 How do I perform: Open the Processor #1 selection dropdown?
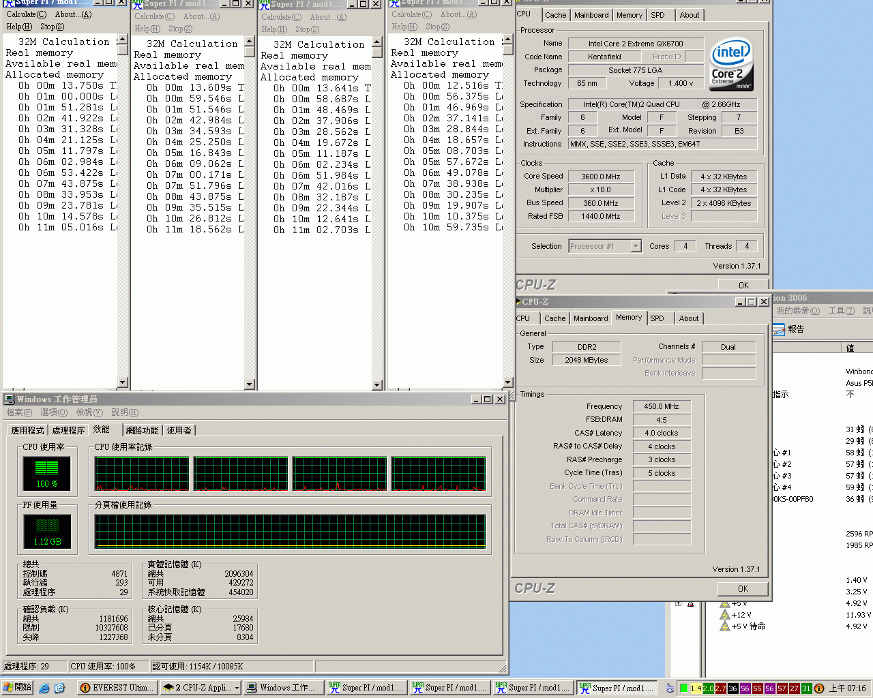636,246
